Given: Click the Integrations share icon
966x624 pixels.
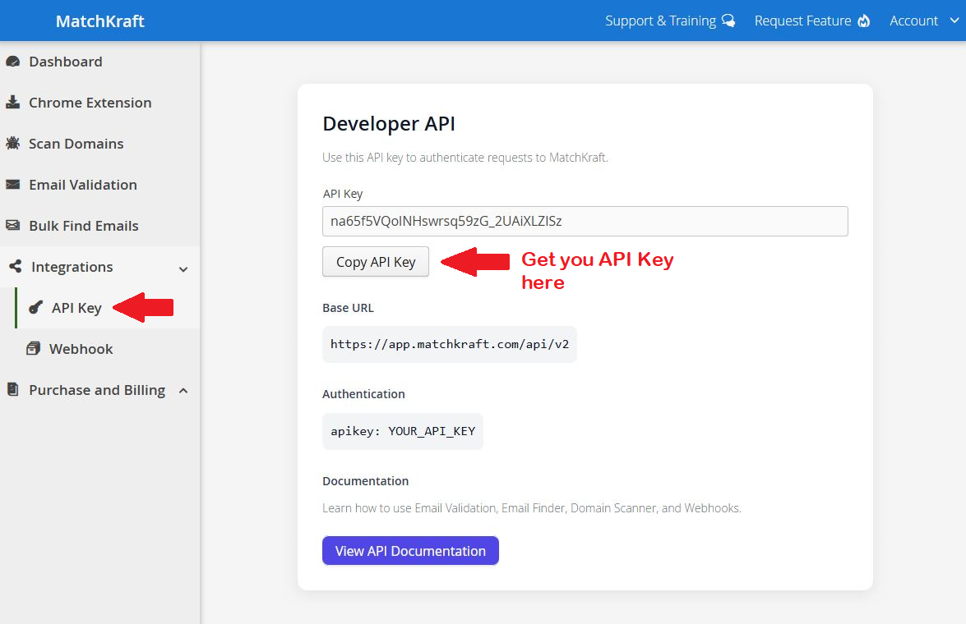Looking at the screenshot, I should tap(16, 267).
